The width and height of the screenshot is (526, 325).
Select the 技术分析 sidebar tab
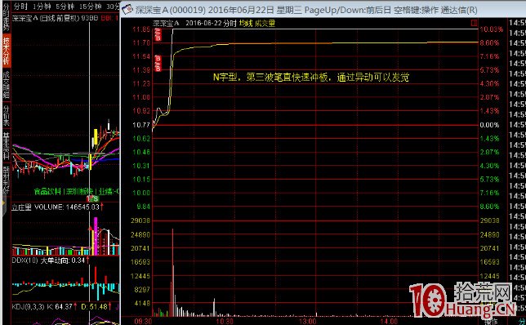click(x=6, y=51)
